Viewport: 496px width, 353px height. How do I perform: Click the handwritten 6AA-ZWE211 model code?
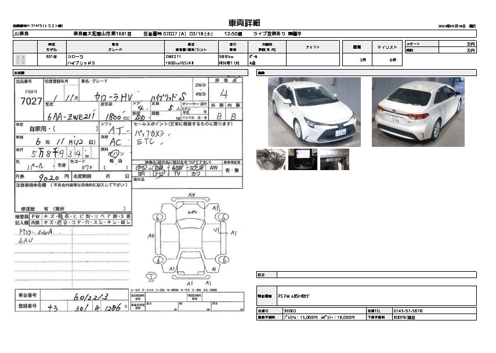click(71, 116)
